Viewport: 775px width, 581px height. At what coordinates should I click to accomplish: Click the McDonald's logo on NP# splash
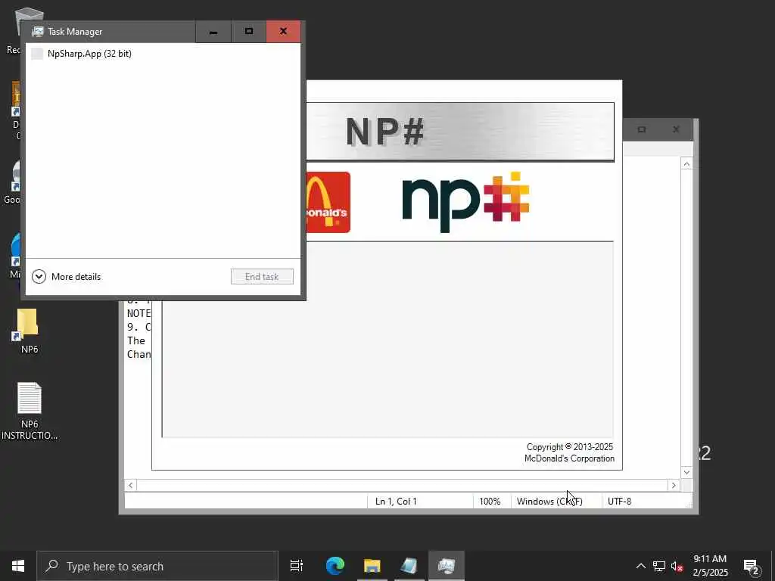[328, 202]
